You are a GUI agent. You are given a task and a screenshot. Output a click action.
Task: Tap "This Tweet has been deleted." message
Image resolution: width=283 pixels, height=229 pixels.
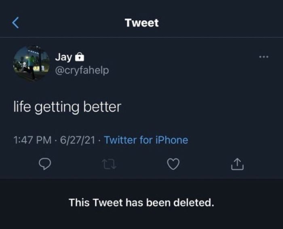pyautogui.click(x=141, y=202)
